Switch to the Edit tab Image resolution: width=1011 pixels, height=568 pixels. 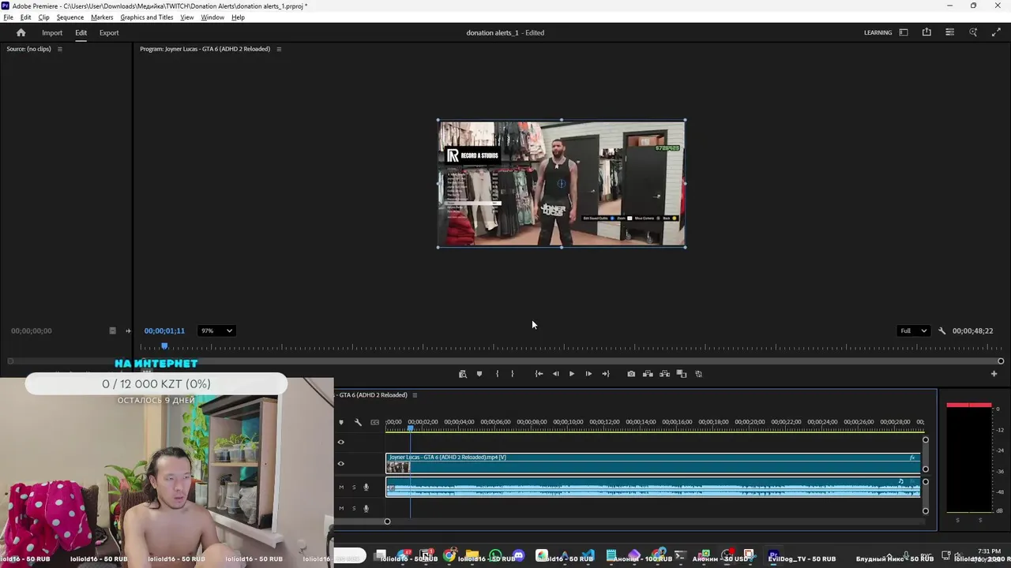(x=81, y=32)
